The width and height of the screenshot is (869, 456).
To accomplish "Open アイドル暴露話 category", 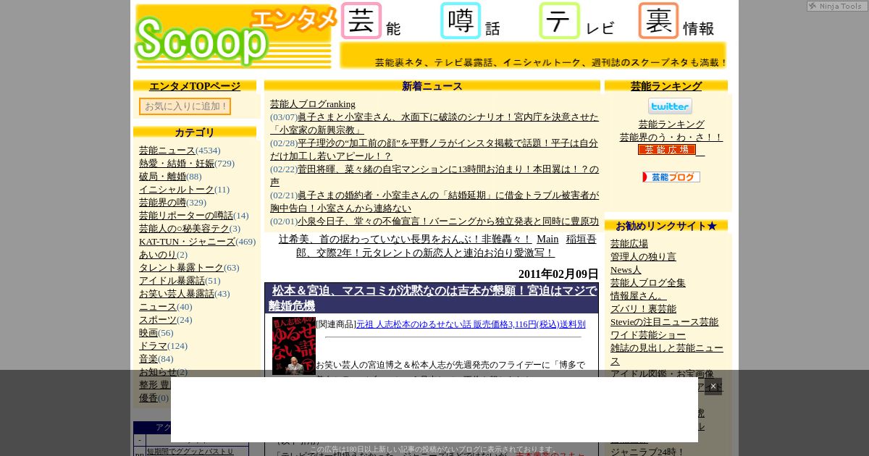I will (x=172, y=281).
